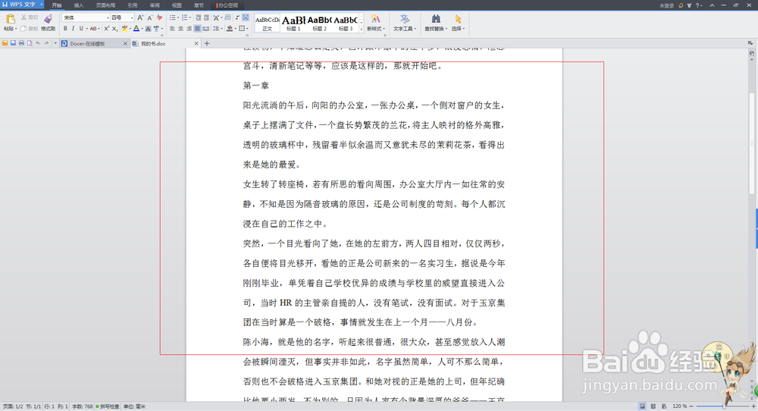The image size is (758, 411).
Task: Open the highlight color dropdown arrow
Action: coord(130,29)
